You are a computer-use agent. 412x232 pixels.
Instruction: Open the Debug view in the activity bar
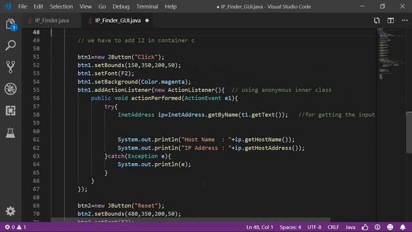[10, 89]
